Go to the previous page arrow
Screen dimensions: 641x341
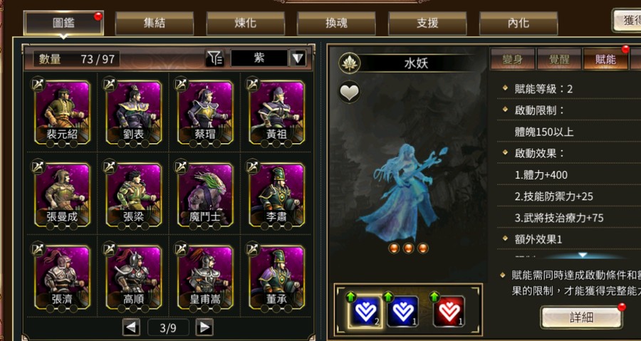tap(131, 327)
